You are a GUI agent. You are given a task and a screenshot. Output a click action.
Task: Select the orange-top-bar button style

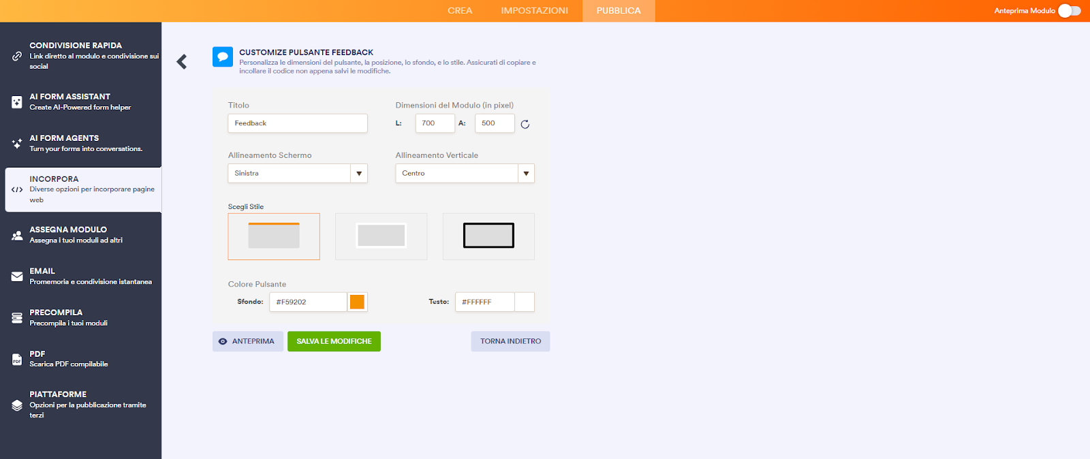pyautogui.click(x=274, y=236)
